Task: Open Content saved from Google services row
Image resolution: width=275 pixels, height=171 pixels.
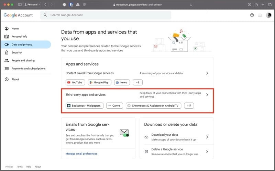Action: [137, 73]
